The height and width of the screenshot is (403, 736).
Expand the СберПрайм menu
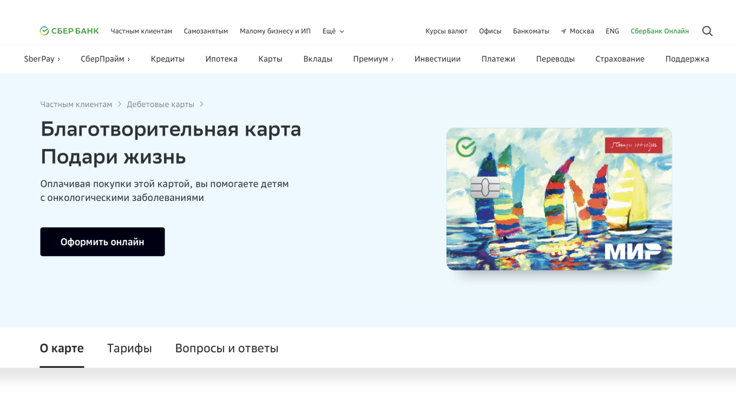105,59
